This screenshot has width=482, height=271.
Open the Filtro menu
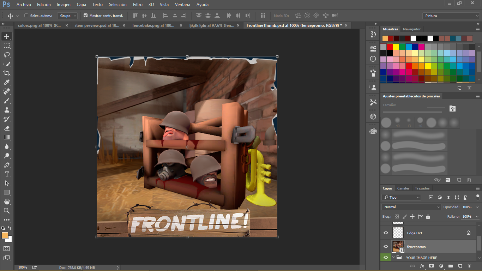click(x=138, y=5)
